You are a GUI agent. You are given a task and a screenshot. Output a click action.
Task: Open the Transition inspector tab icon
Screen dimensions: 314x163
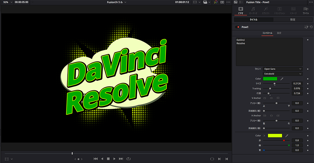tap(279, 9)
